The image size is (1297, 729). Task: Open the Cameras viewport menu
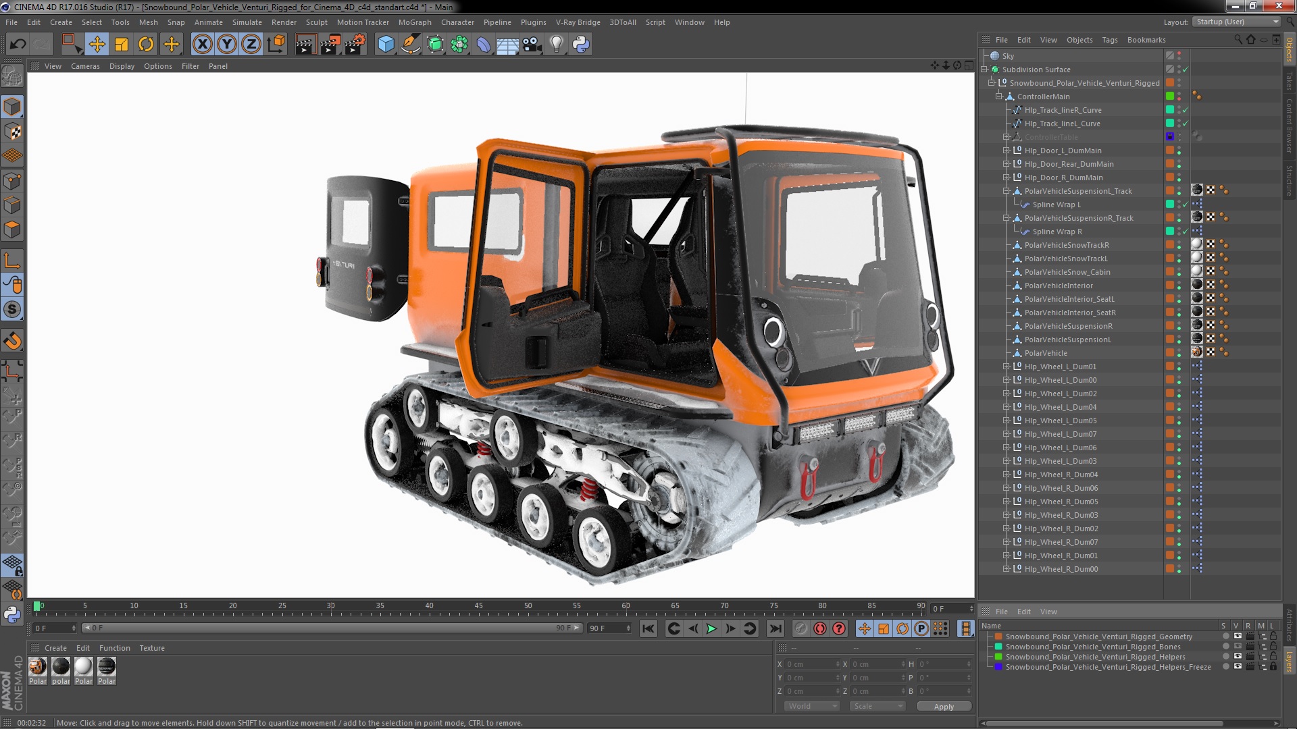(x=85, y=66)
